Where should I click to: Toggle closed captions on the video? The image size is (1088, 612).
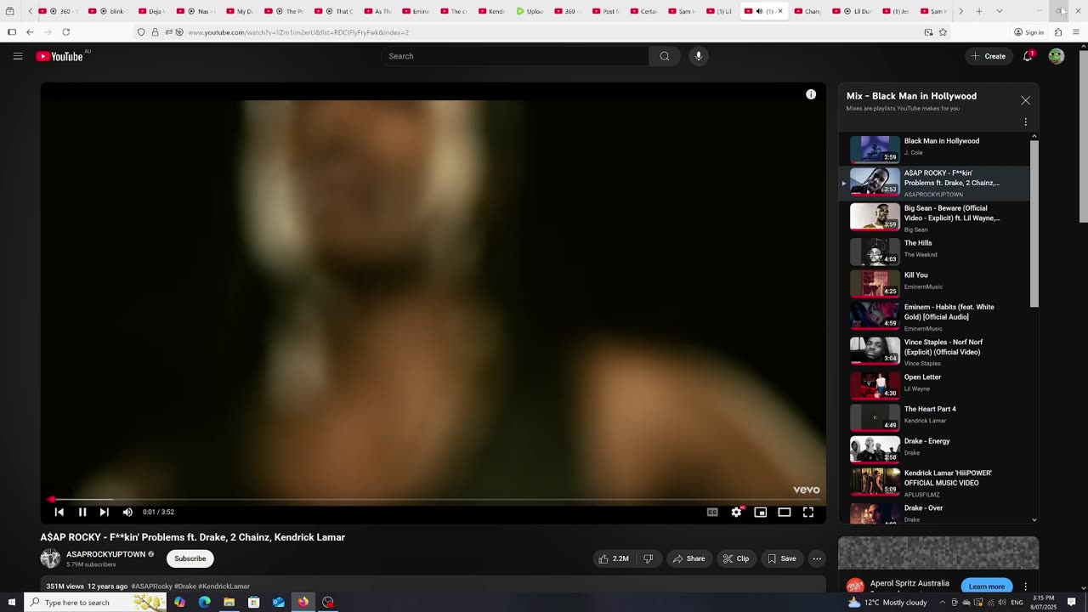[x=712, y=512]
